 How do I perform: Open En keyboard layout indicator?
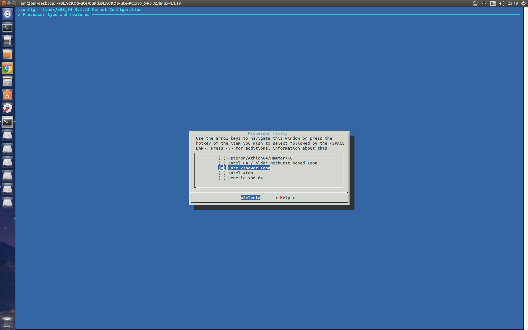click(x=493, y=3)
